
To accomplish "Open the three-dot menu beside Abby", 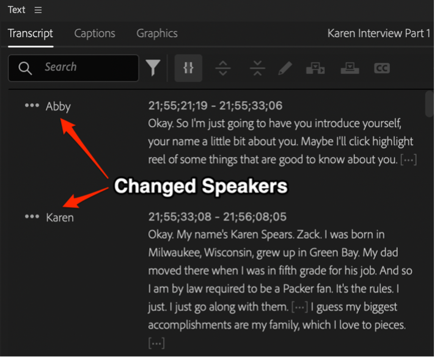I will [x=31, y=106].
